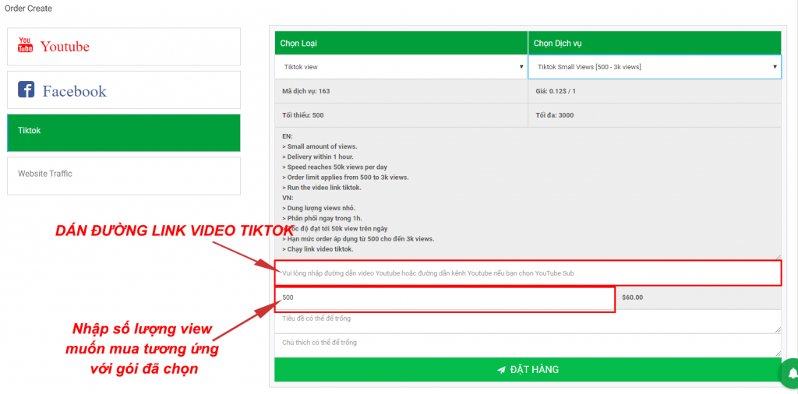Click the Chọn Loại header
Viewport: 798px width, 394px height.
point(401,43)
